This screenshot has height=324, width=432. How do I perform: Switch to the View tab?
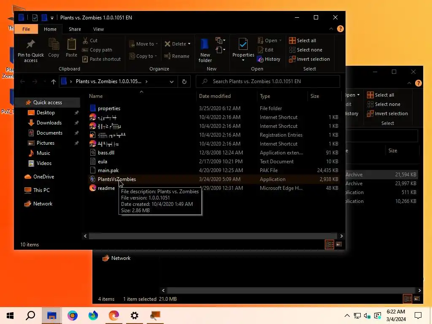point(98,29)
